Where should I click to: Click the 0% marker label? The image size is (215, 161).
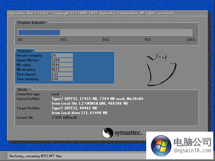(20, 40)
